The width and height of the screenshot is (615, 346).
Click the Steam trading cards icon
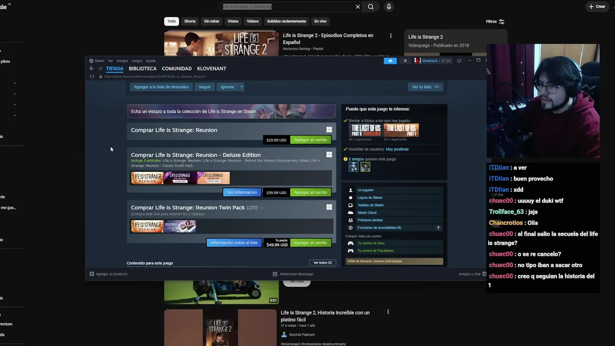(351, 205)
